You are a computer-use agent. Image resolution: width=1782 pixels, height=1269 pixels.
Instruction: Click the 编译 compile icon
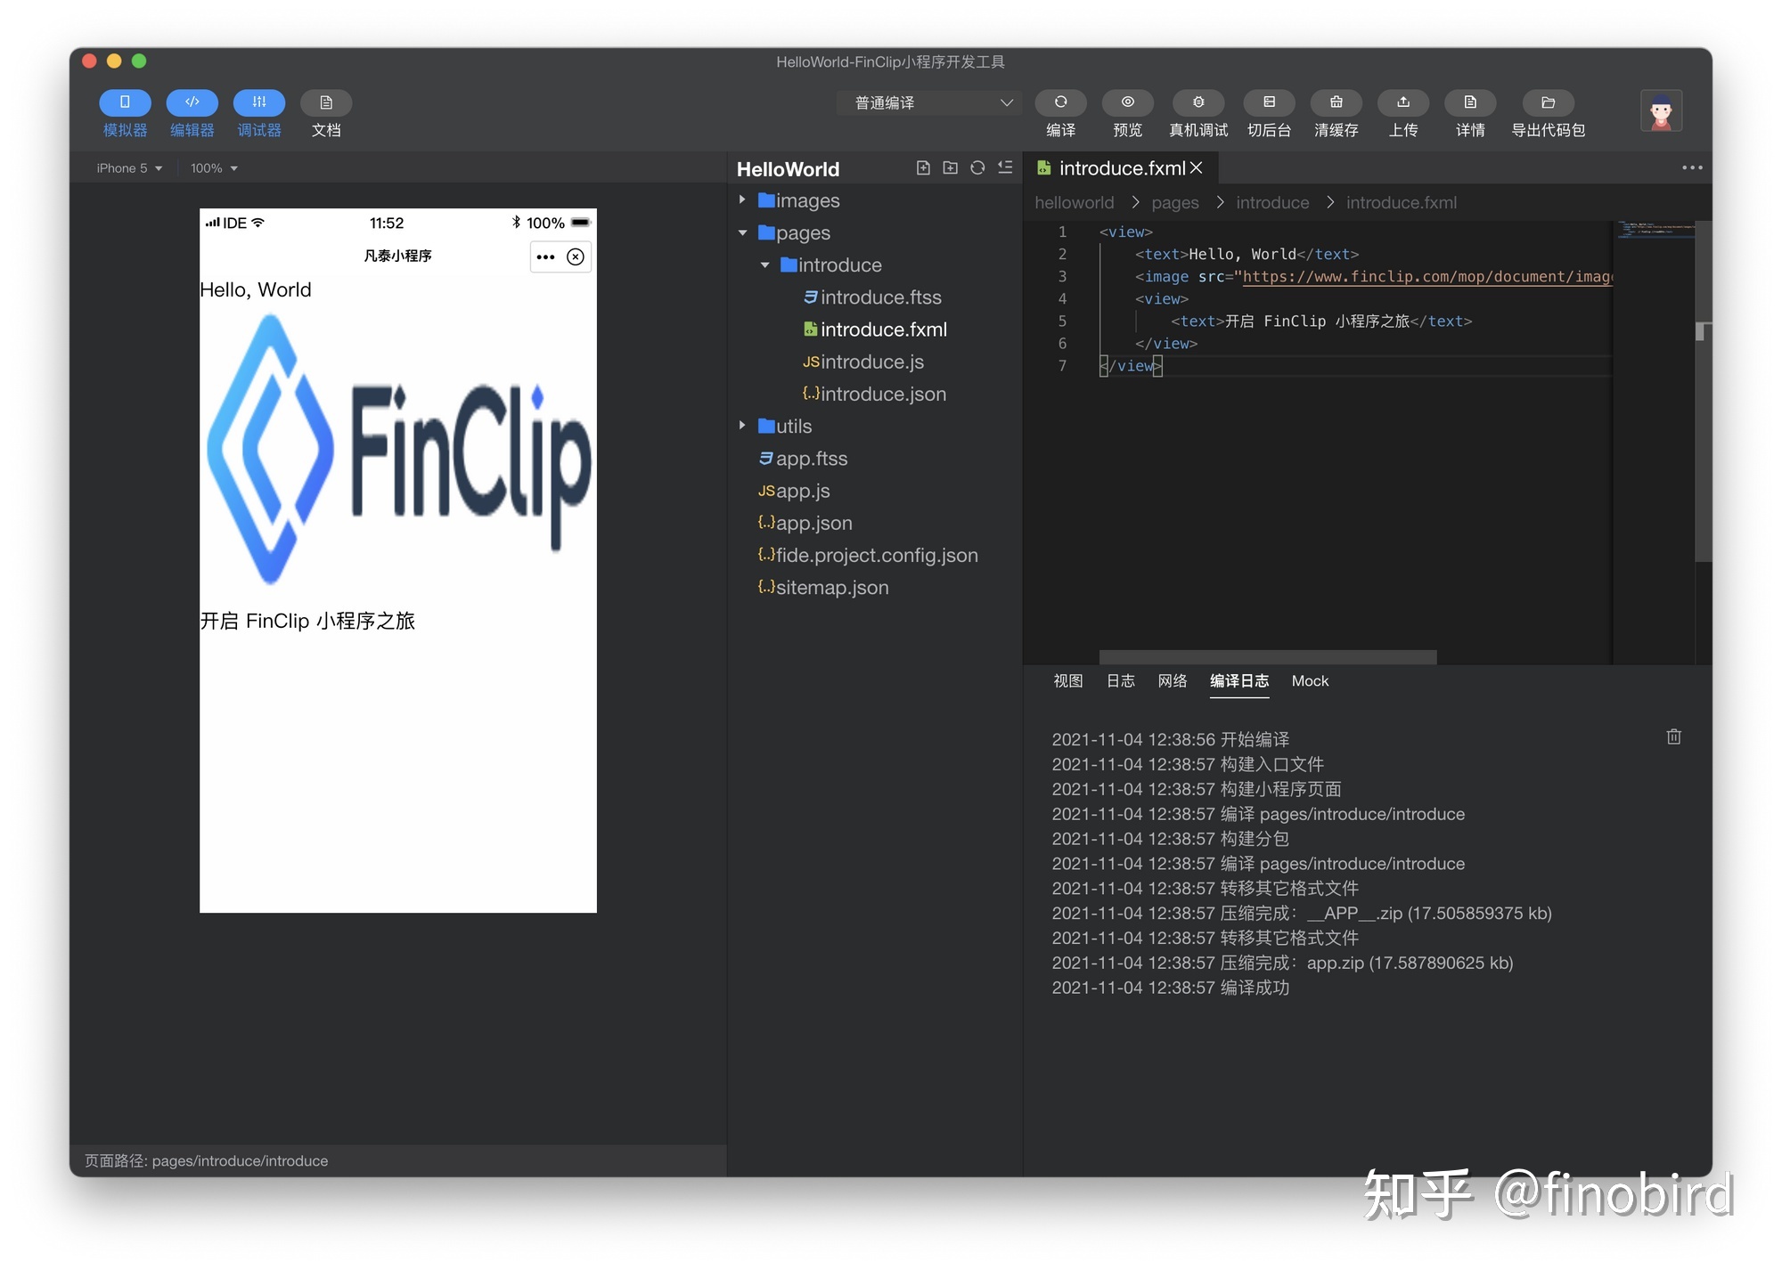point(1060,103)
